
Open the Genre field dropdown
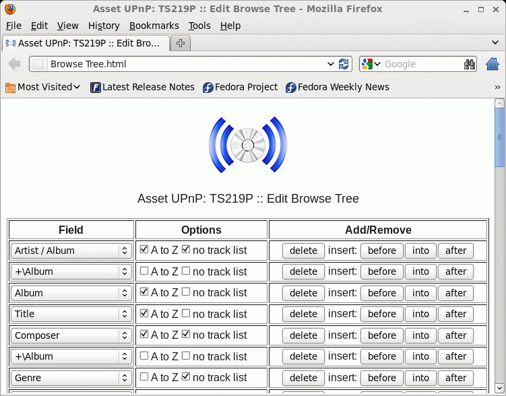[x=71, y=378]
